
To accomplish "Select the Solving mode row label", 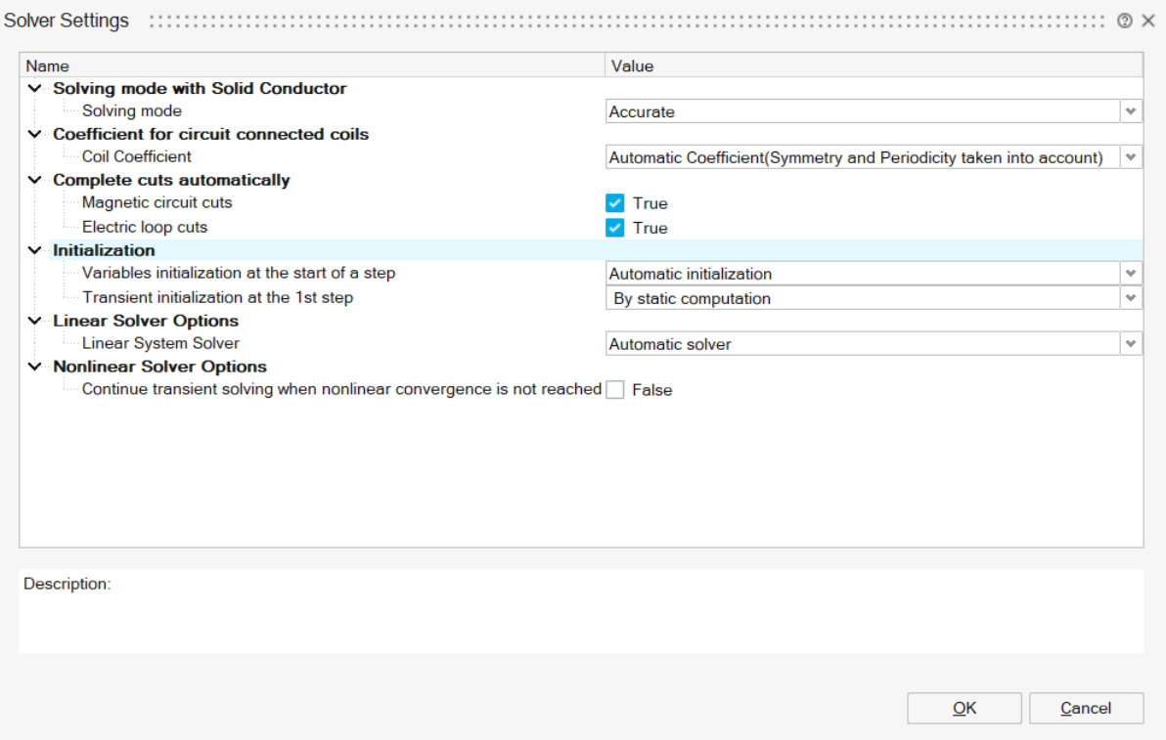I will tap(132, 110).
